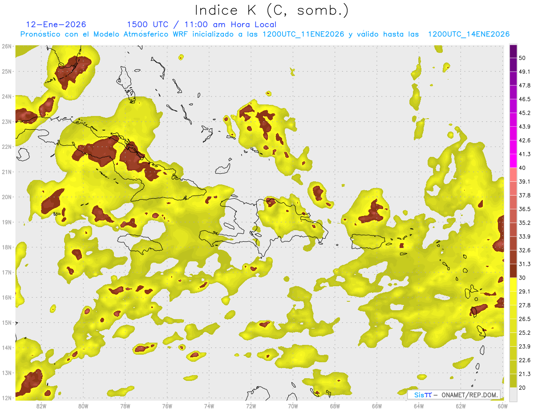Click the longitude axis label '78W'
Image resolution: width=534 pixels, height=412 pixels.
125,406
